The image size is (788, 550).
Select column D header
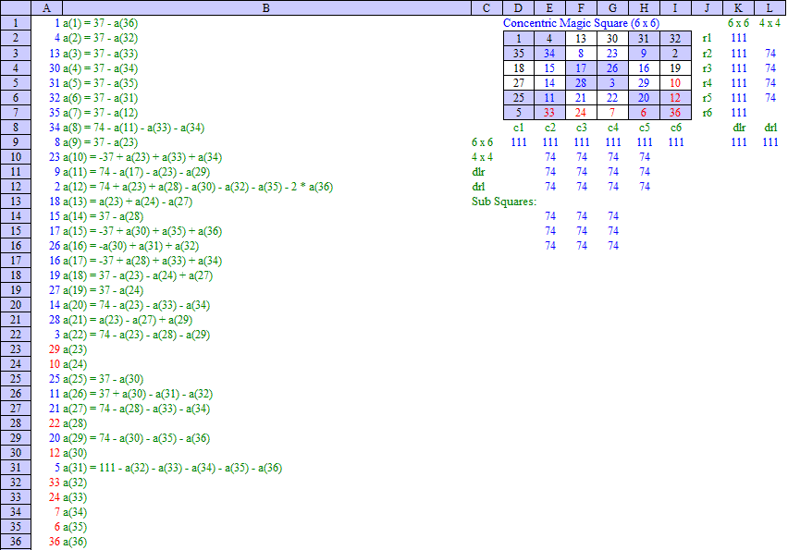518,7
